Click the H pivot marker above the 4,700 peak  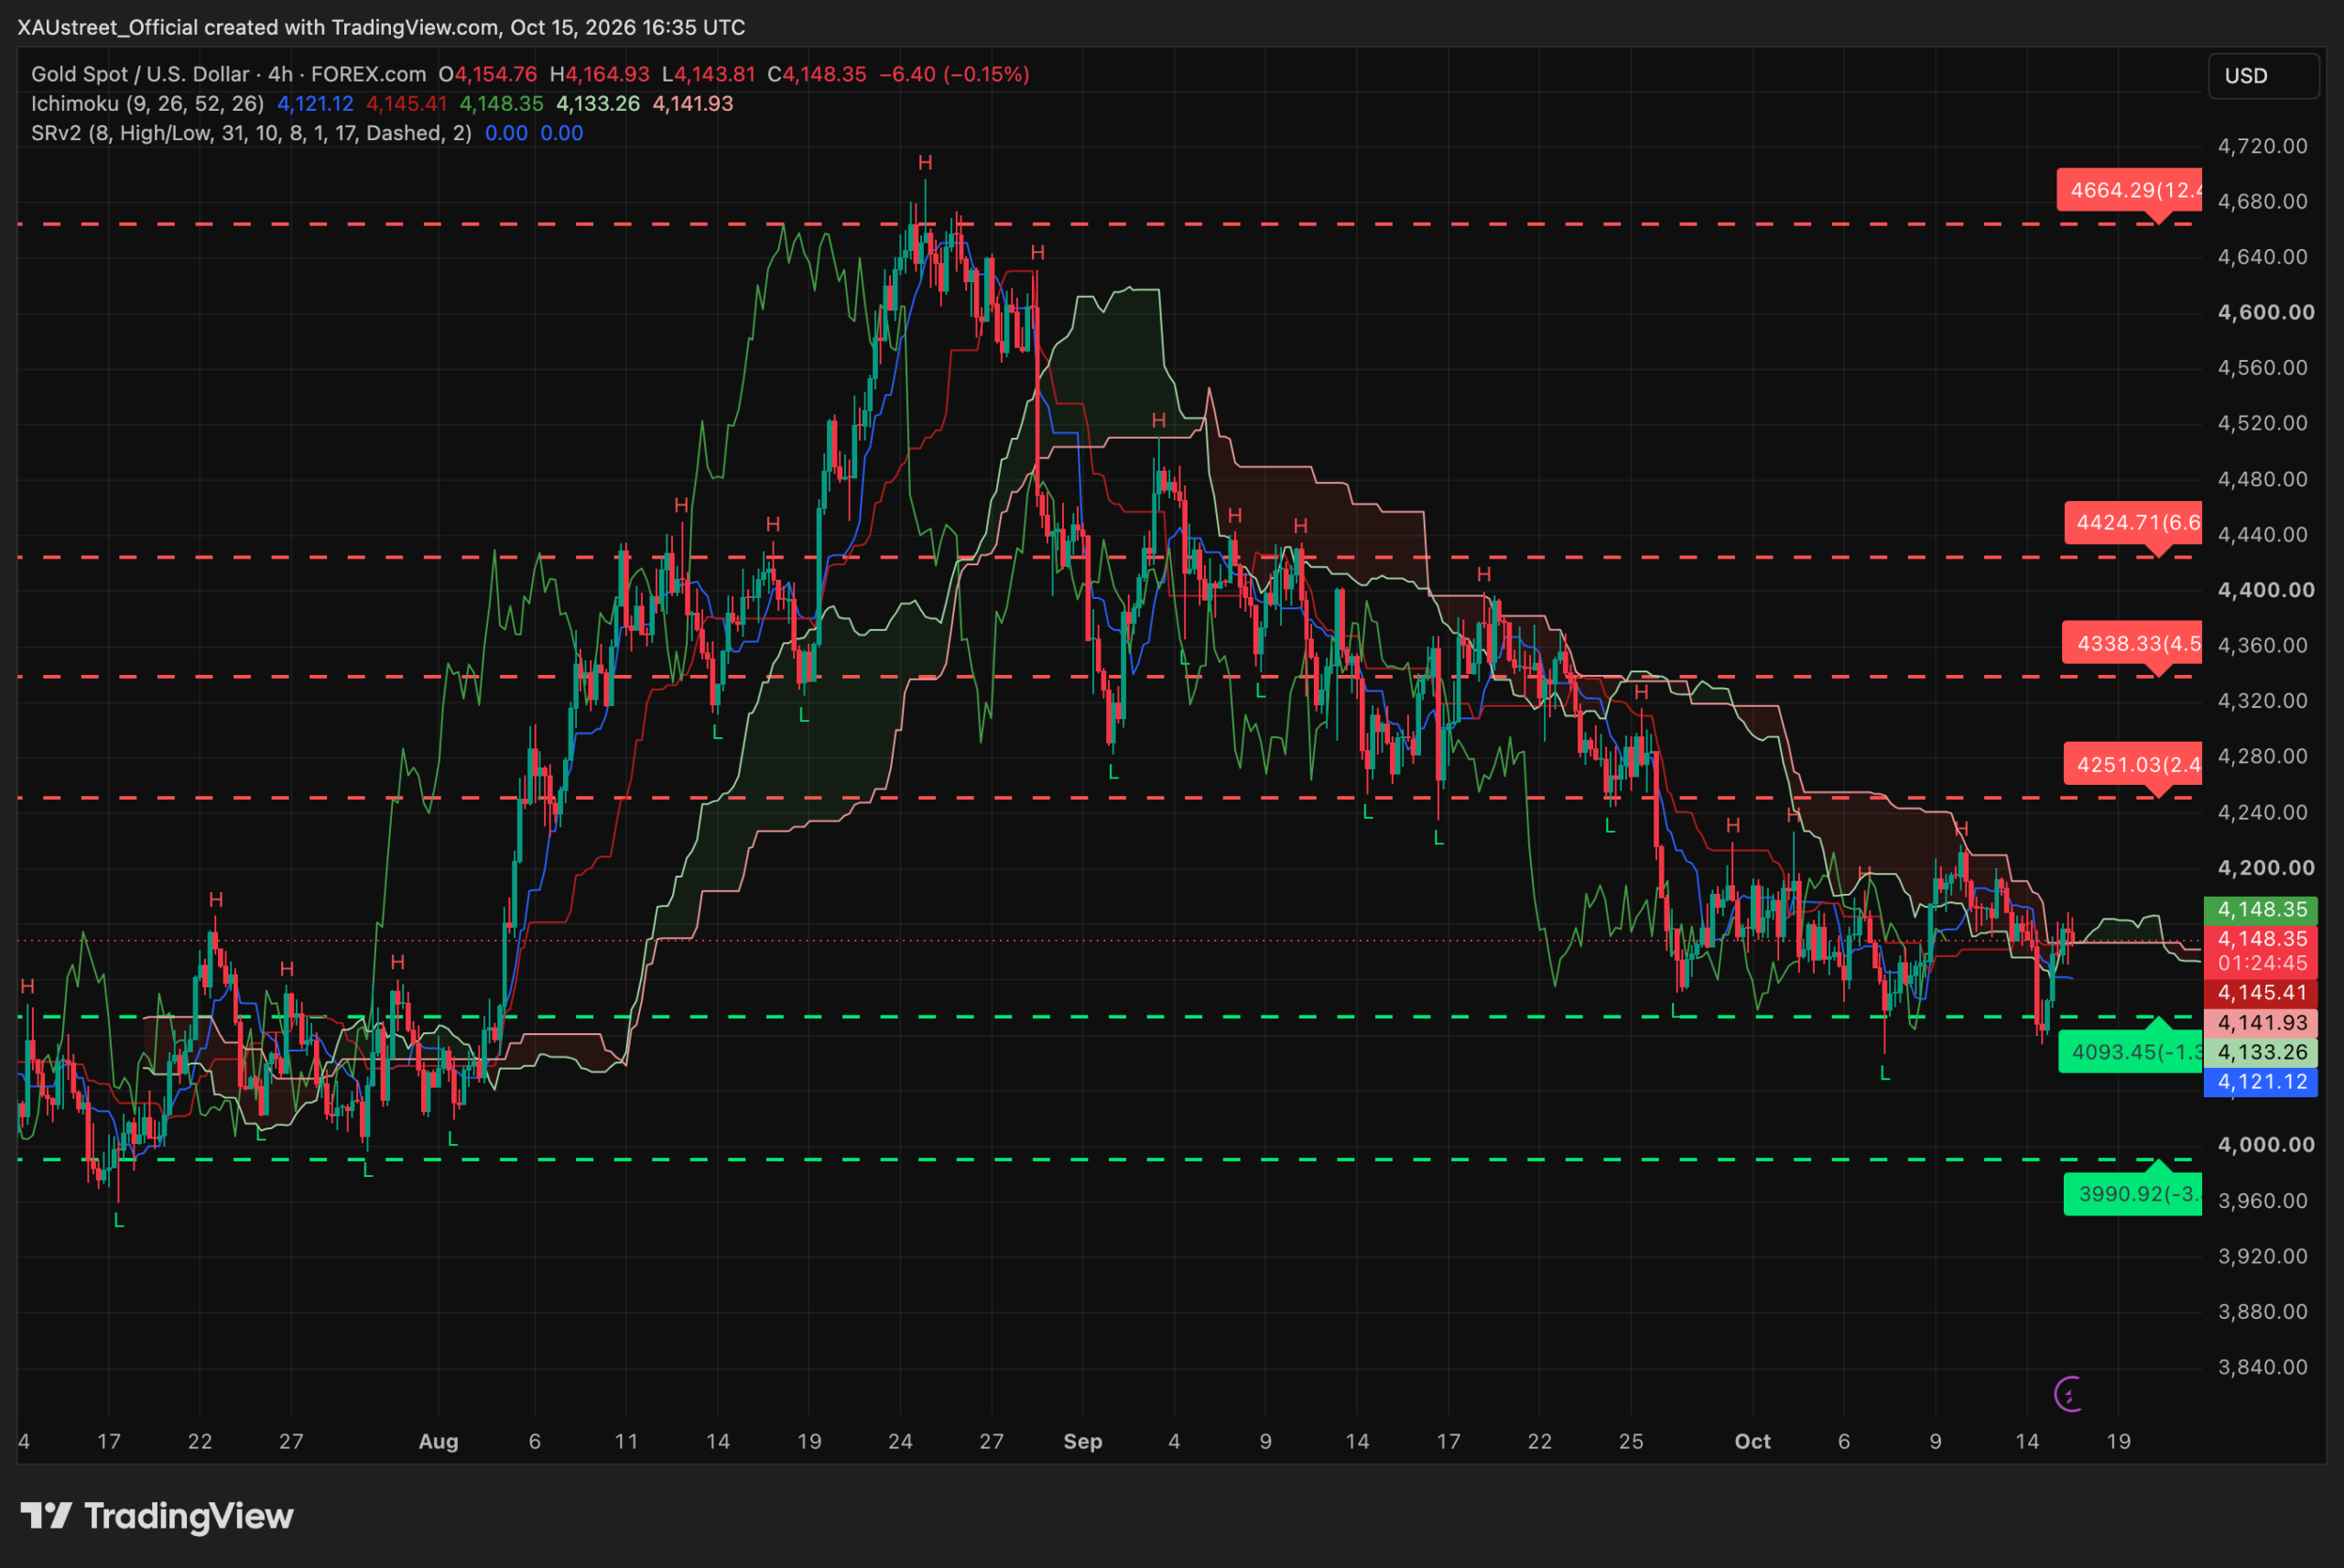click(925, 162)
